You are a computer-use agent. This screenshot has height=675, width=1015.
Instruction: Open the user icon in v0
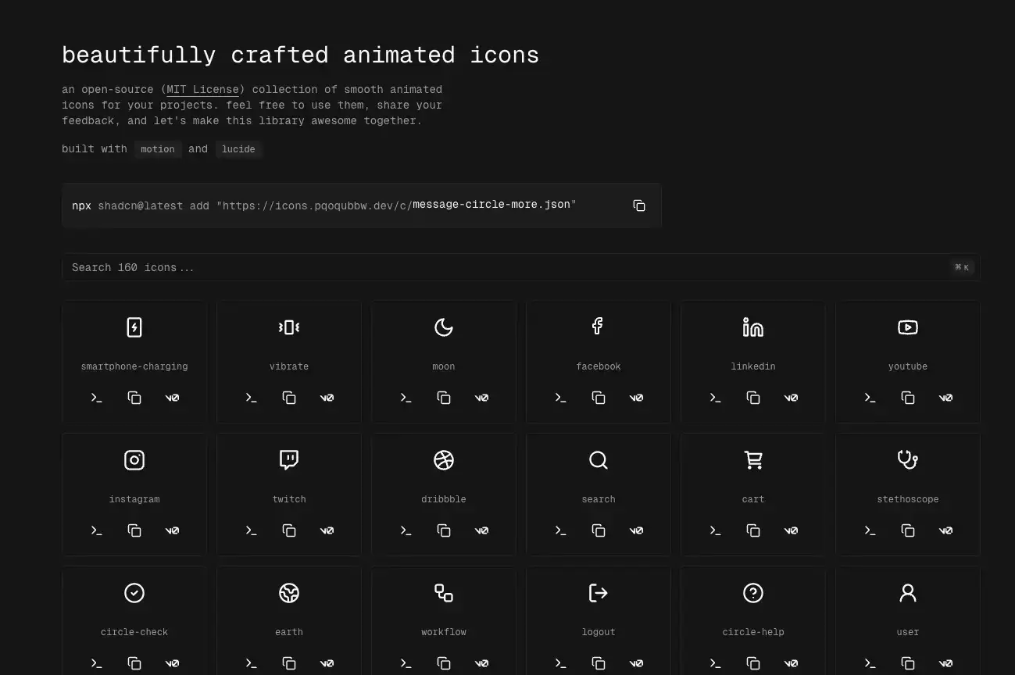tap(946, 663)
